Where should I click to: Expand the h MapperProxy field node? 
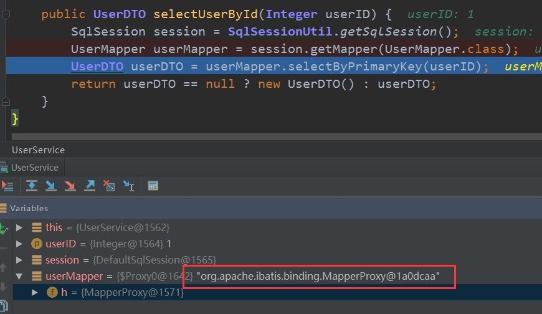point(34,292)
